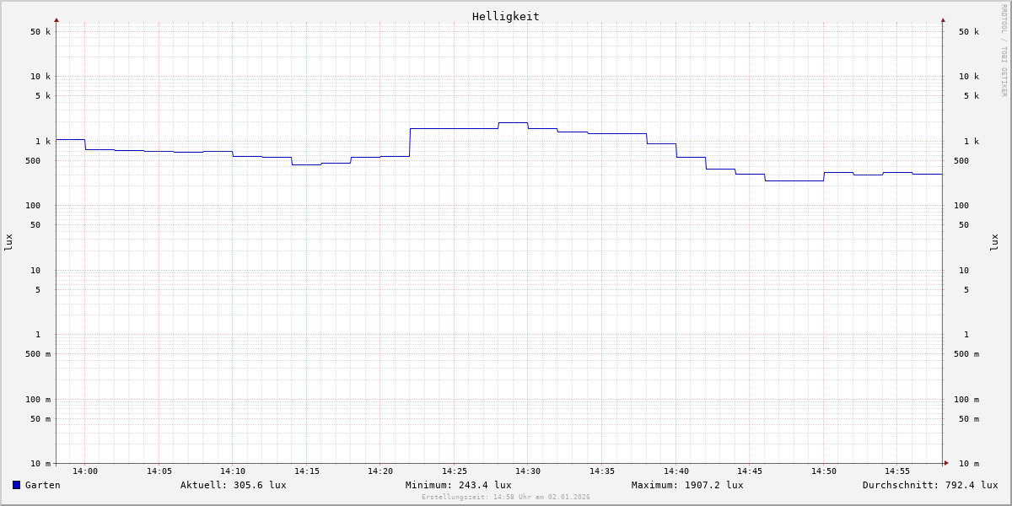This screenshot has height=506, width=1012.
Task: Click the 14:45 time axis label
Action: click(750, 471)
